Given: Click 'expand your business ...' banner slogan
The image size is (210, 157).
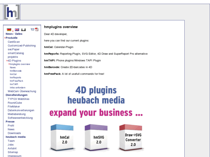Looking at the screenshot, I should click(x=96, y=113).
